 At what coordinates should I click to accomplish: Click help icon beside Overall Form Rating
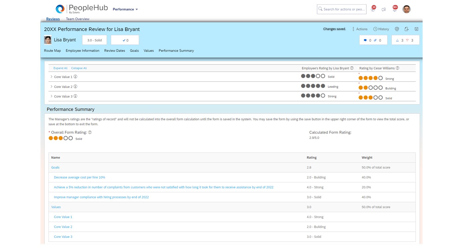click(x=90, y=132)
